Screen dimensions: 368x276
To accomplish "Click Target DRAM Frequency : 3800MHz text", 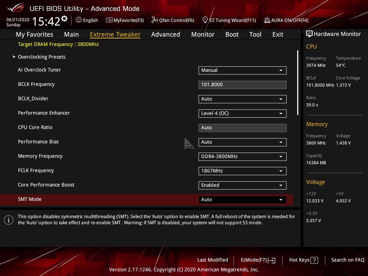I will [x=59, y=44].
